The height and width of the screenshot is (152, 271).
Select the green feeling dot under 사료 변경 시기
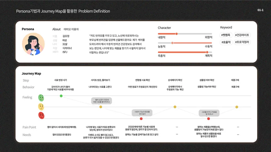click(x=61, y=96)
